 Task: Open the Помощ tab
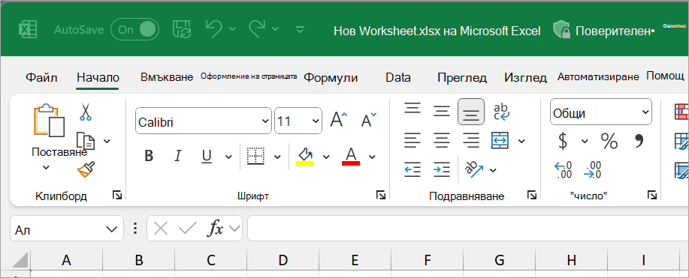665,76
